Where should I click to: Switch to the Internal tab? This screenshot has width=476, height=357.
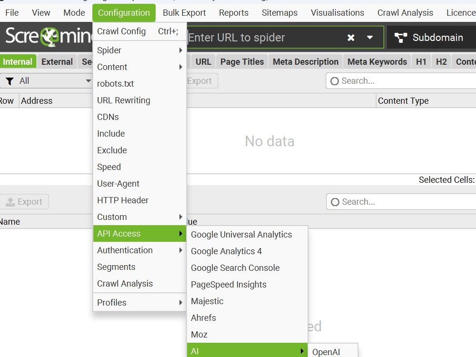(18, 61)
